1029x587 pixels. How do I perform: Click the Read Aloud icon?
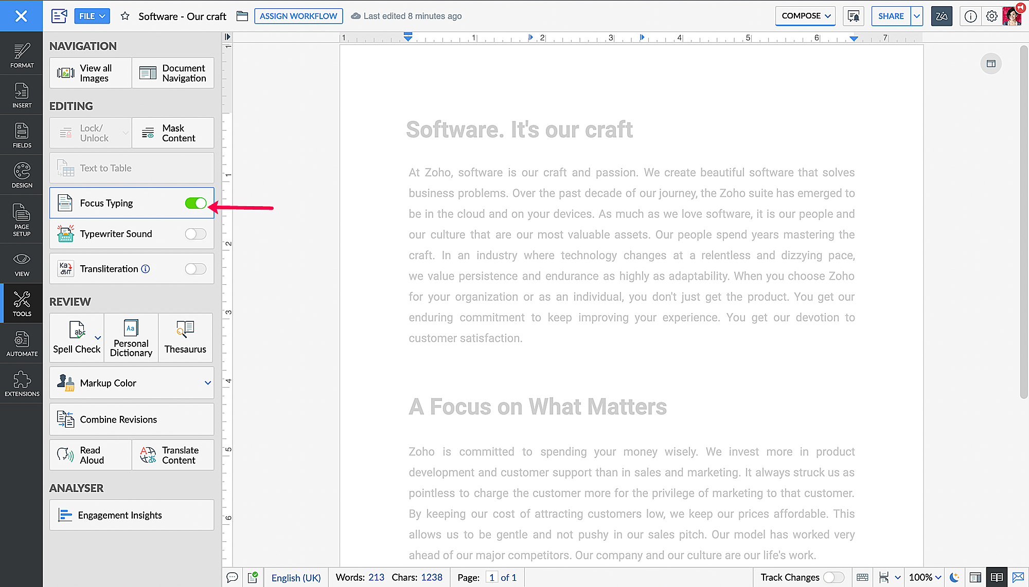point(65,455)
